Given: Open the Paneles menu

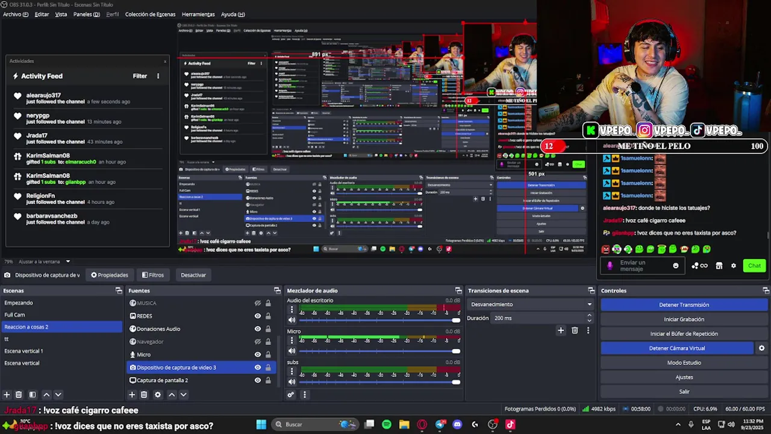Looking at the screenshot, I should [86, 14].
